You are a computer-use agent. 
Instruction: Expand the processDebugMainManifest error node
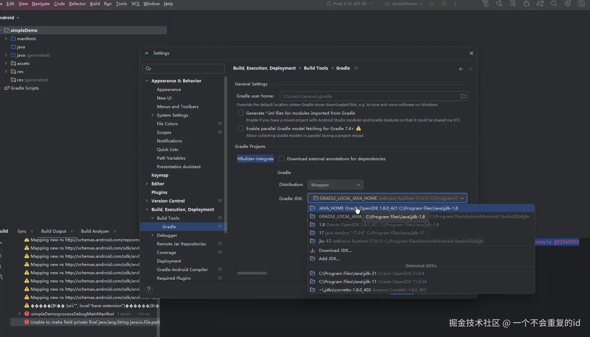pos(20,314)
